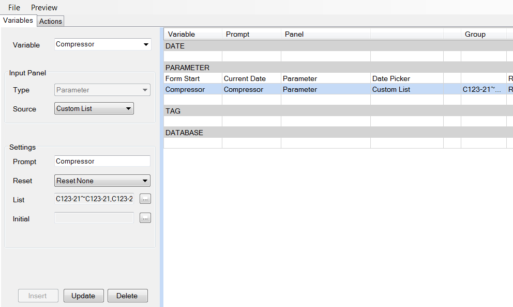
Task: Select the Variables tab
Action: pos(18,20)
